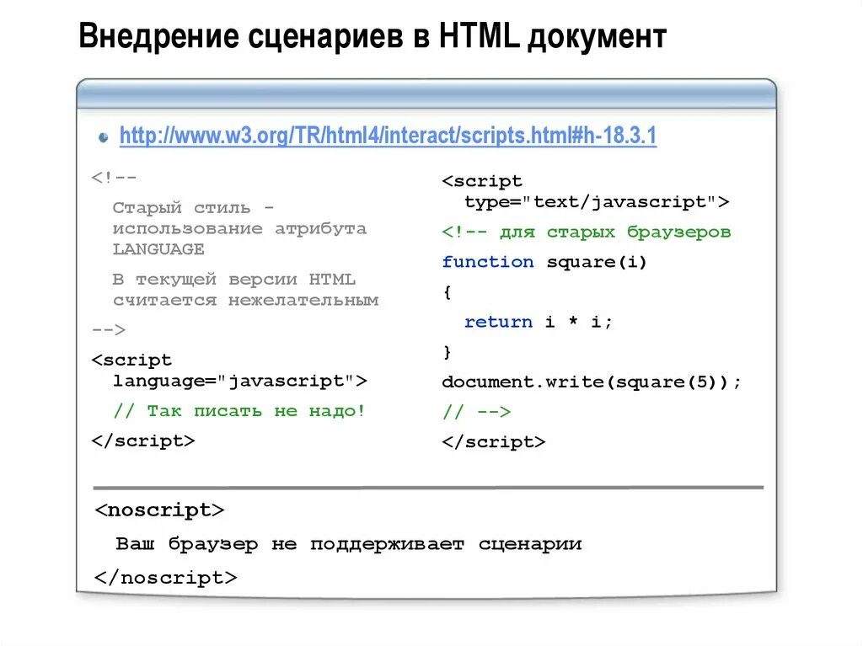
Task: Select the attribute type="text/javascript">
Action: pyautogui.click(x=597, y=202)
